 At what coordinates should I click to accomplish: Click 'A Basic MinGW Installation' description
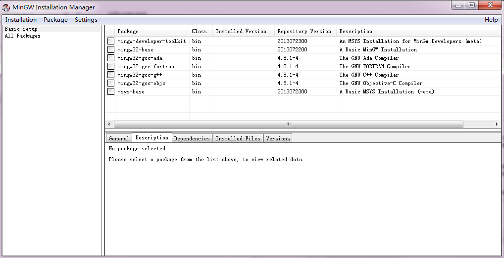pos(378,49)
